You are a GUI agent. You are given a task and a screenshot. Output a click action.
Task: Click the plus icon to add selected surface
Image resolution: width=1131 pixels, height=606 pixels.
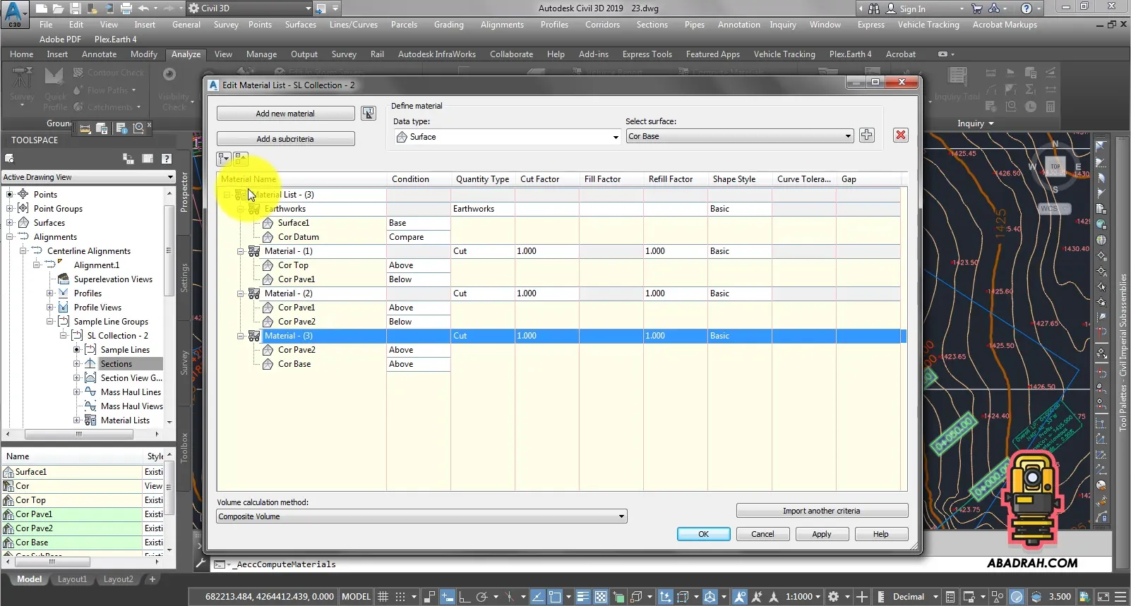click(867, 135)
